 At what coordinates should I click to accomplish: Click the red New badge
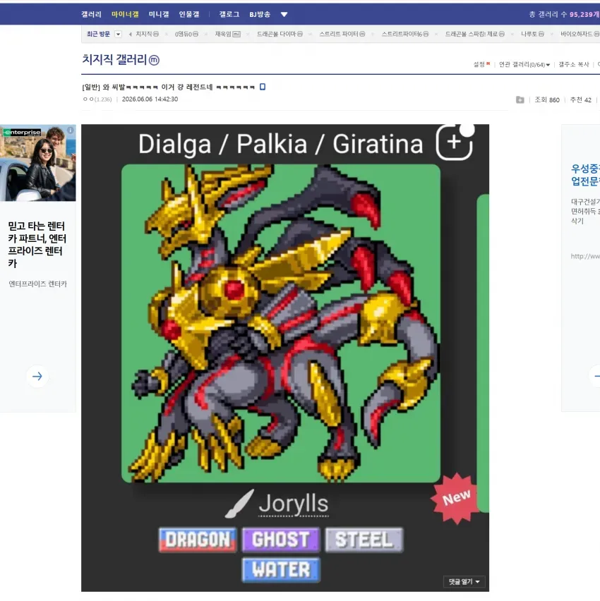click(456, 498)
